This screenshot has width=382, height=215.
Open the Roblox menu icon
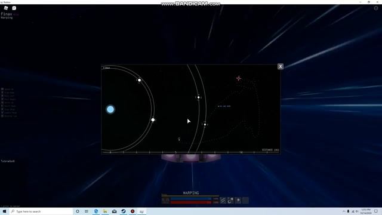point(6,8)
